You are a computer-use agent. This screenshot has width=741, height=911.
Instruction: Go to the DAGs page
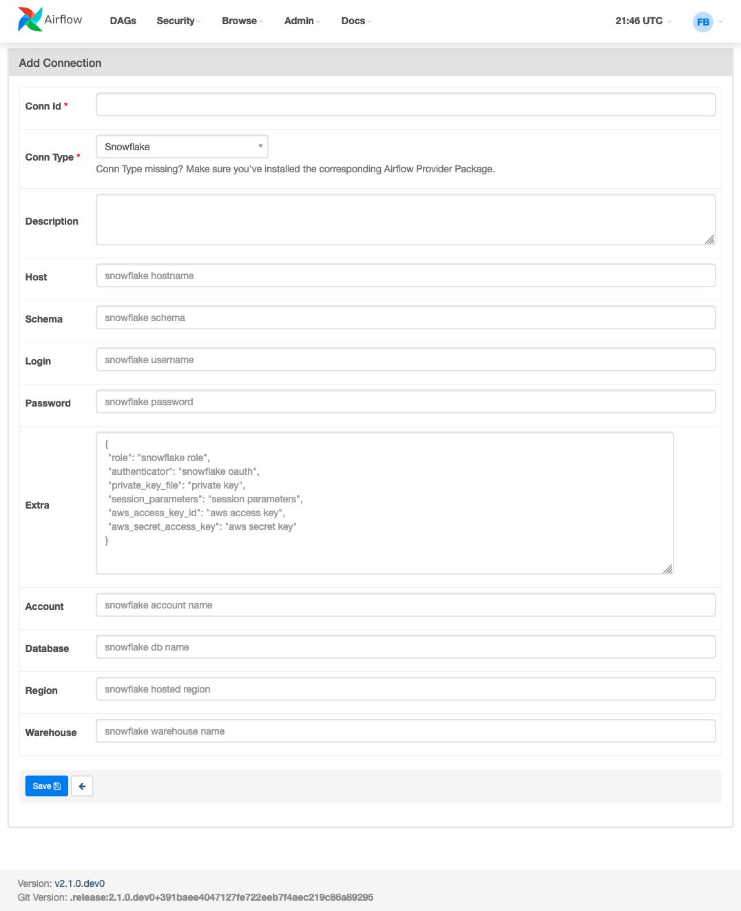click(123, 21)
